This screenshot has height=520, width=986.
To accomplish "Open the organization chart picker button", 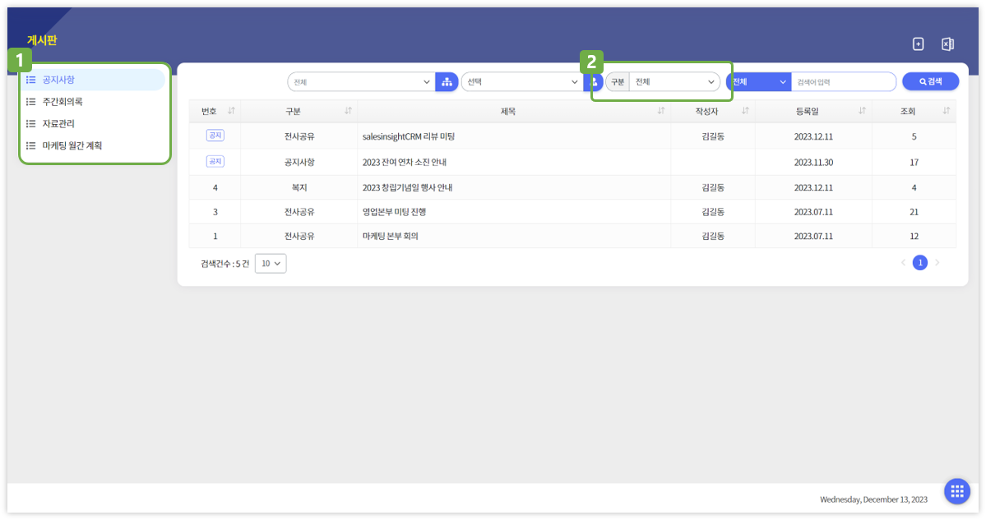I will [447, 81].
